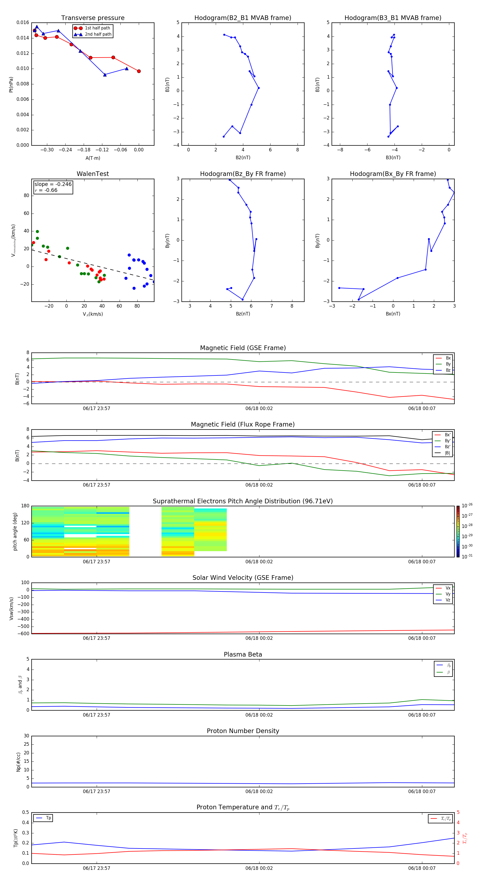Select the Tp legend entry
Viewport: 486px width, 892px height.
tap(43, 818)
